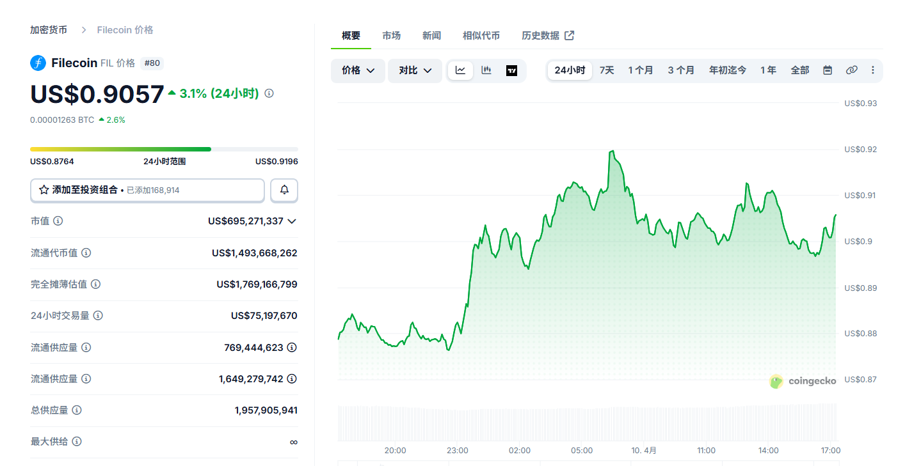The width and height of the screenshot is (921, 466).
Task: Click the breadcrumb chevron separator
Action: coord(84,30)
